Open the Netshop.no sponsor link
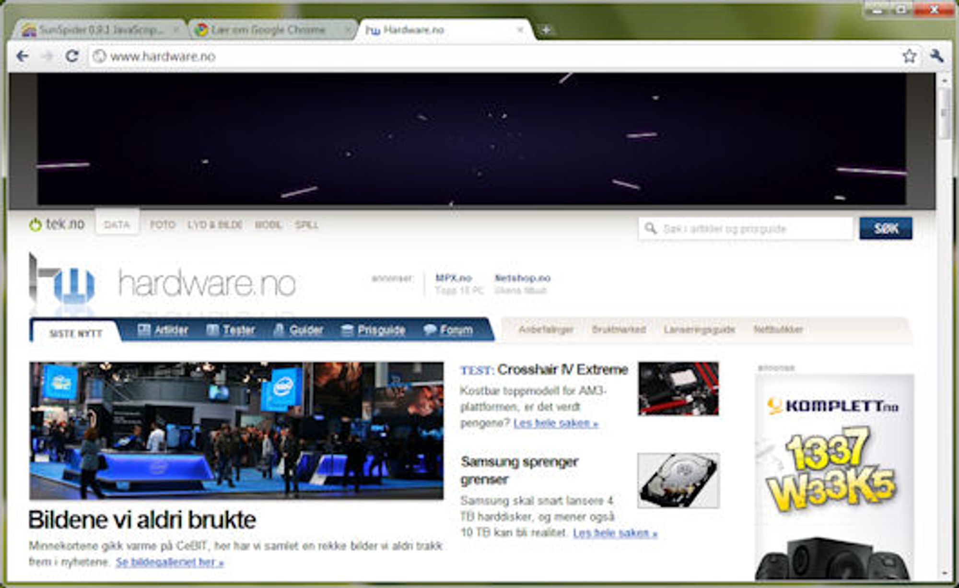This screenshot has width=959, height=588. [x=522, y=278]
